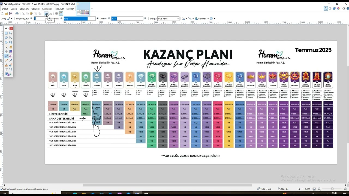The height and width of the screenshot is (196, 349).
Task: Select the Line/Curve tool
Action: coord(11,70)
